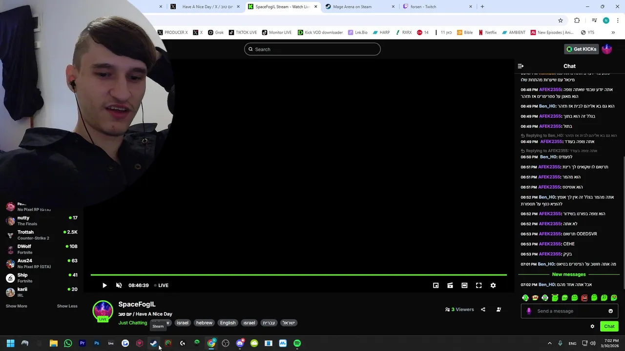Switch to Mage Arena on Steam tab

tap(359, 7)
